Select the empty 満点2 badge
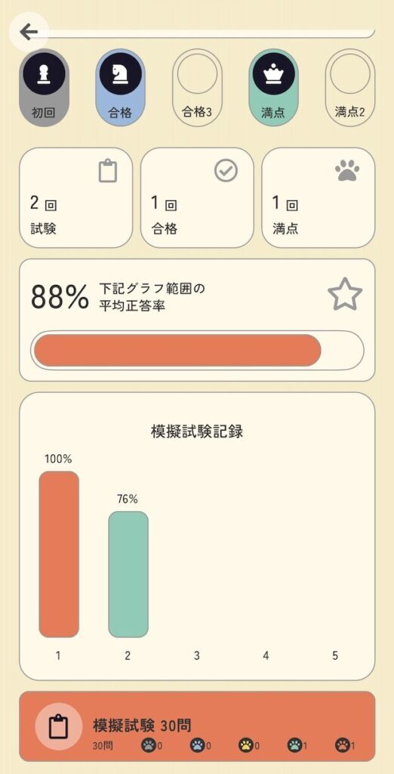394x774 pixels. (x=349, y=88)
